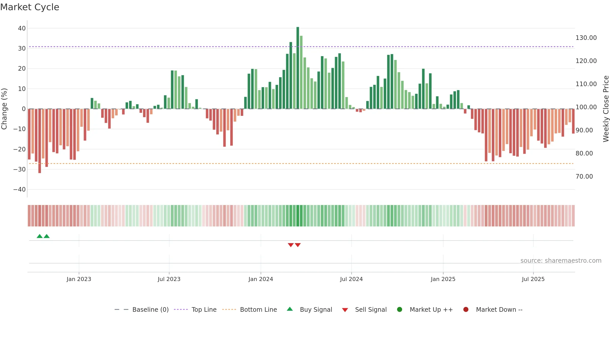
Task: Click the green Market Up circle icon
Action: coord(400,309)
